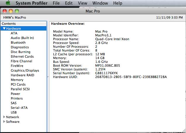
Task: Expand the Software section
Action: 4,122
